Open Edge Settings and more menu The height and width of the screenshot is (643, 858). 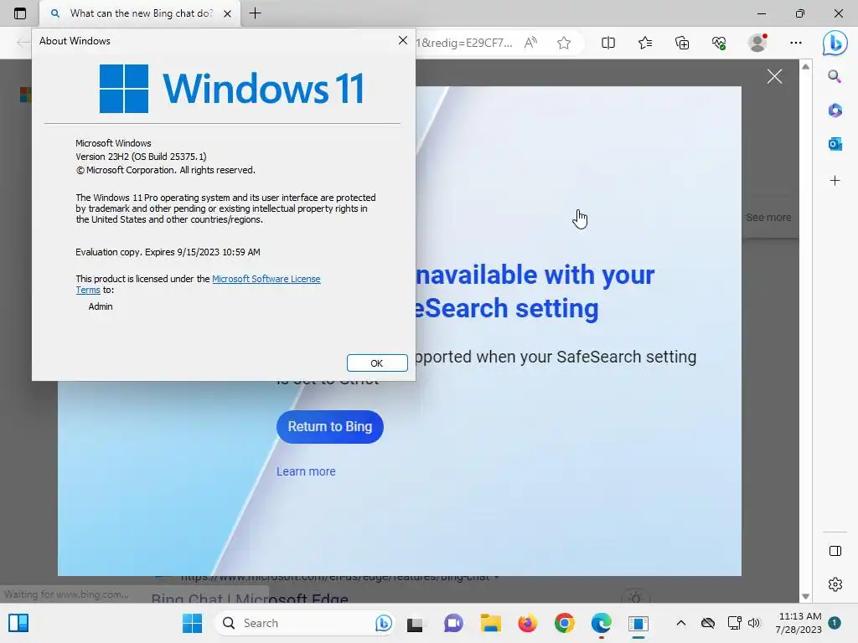796,43
